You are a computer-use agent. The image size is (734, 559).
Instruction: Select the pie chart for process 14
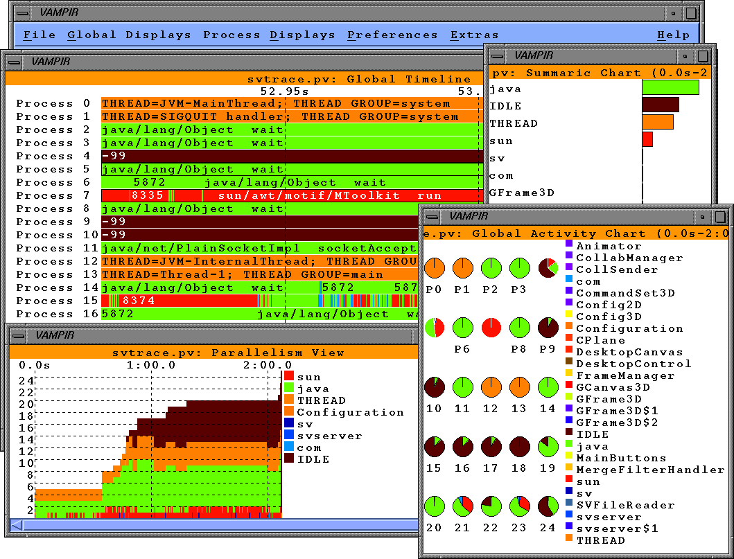[548, 387]
